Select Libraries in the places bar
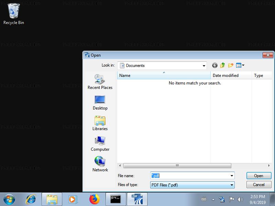The width and height of the screenshot is (275, 206). pyautogui.click(x=100, y=123)
